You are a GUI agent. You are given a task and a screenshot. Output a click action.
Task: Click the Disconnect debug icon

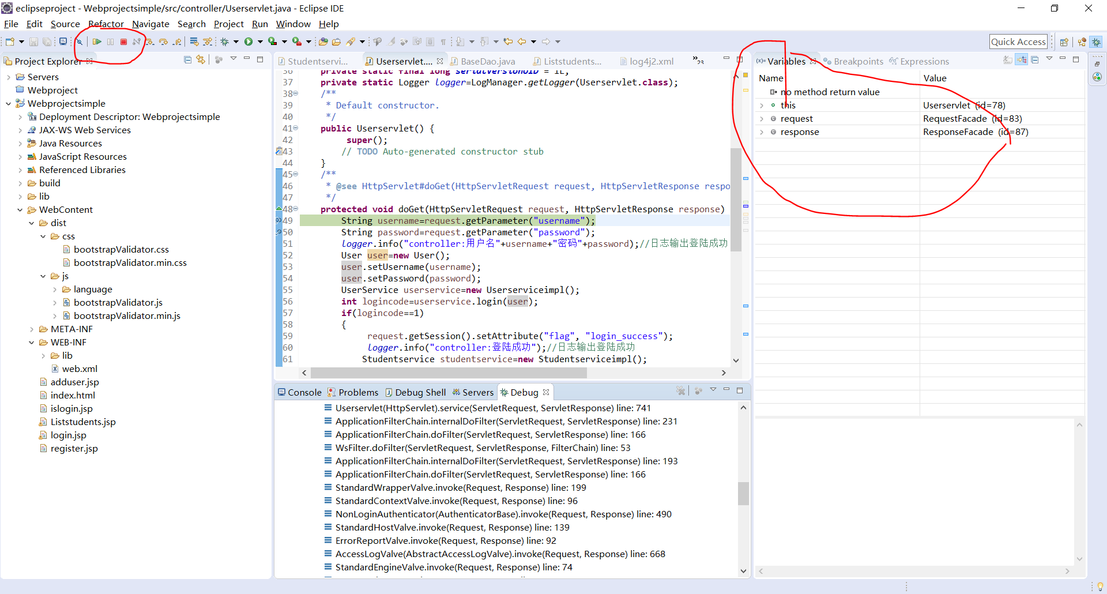pyautogui.click(x=137, y=42)
